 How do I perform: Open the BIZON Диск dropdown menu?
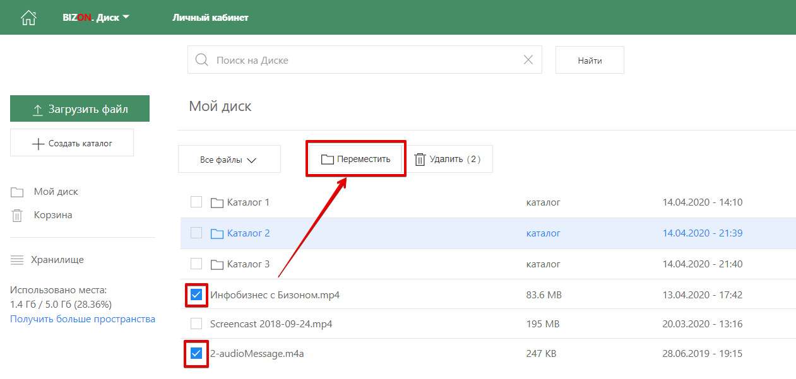(95, 18)
